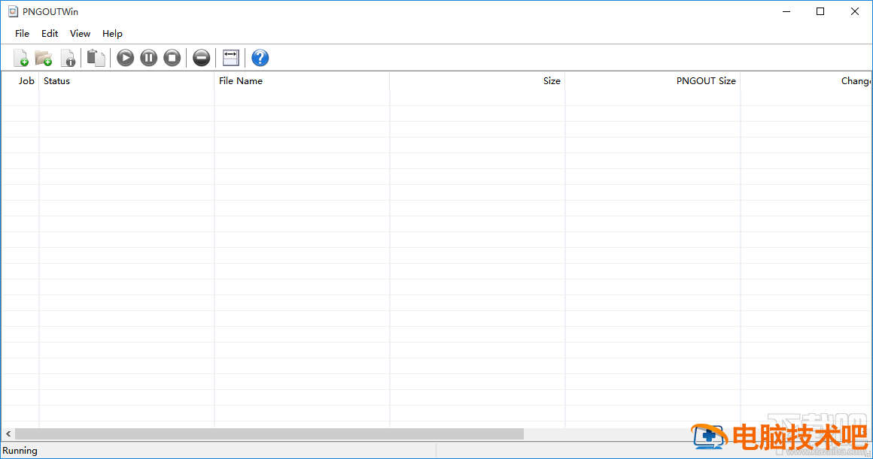Click the PNGOUTWin title bar app icon
873x459 pixels.
(13, 12)
